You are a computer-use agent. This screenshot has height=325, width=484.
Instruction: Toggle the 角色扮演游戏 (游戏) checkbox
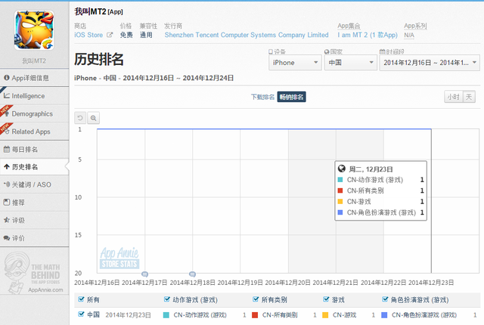click(385, 299)
